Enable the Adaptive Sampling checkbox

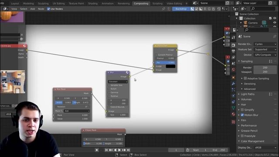(245, 78)
